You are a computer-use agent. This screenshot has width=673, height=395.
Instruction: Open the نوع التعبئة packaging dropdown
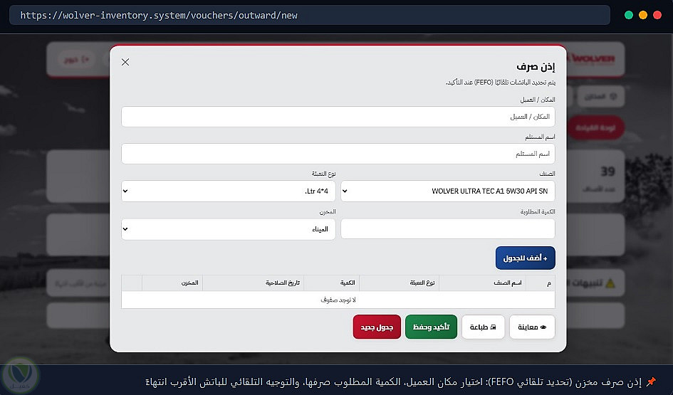click(x=229, y=191)
